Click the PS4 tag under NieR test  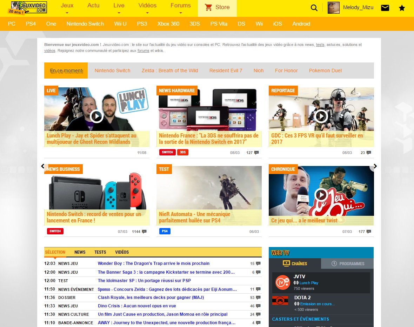[x=165, y=231]
